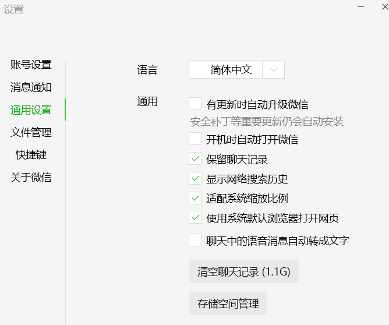The height and width of the screenshot is (325, 389).
Task: Enable 有更新时自动升级微信 checkbox
Action: click(x=195, y=104)
